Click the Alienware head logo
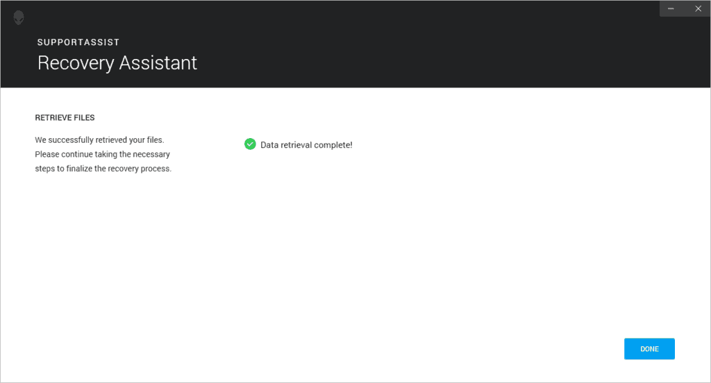 (19, 17)
